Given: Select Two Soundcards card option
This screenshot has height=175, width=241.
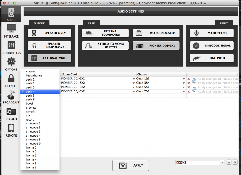Looking at the screenshot, I should tap(156, 33).
